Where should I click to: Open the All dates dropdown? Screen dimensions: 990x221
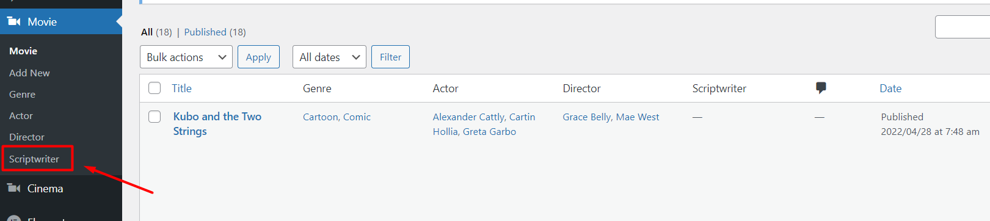coord(329,57)
